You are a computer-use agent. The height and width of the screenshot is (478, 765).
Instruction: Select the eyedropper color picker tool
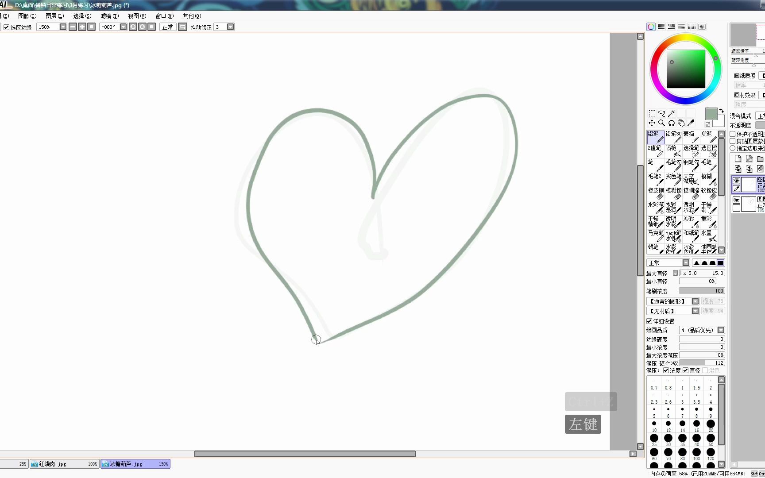(x=691, y=123)
